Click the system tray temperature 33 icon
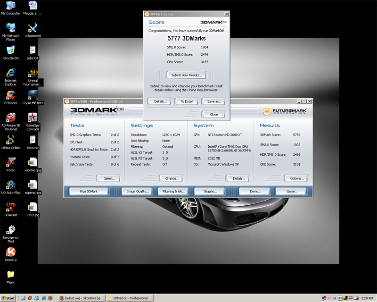Screen dimensions: 377x302 tap(328, 298)
